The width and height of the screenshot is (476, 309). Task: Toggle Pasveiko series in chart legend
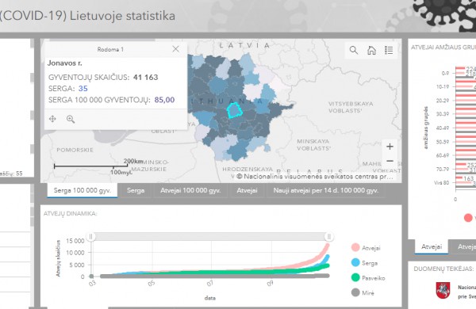coord(368,278)
